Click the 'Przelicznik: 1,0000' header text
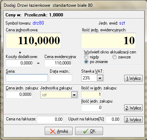 pos(44,15)
